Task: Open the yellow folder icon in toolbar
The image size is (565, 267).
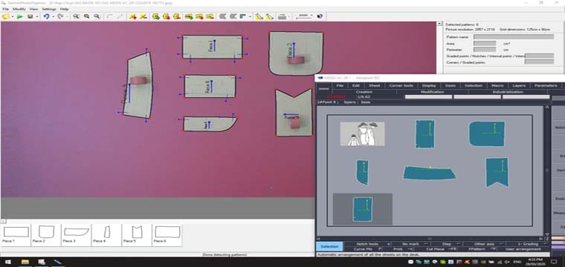Action: tap(5, 16)
